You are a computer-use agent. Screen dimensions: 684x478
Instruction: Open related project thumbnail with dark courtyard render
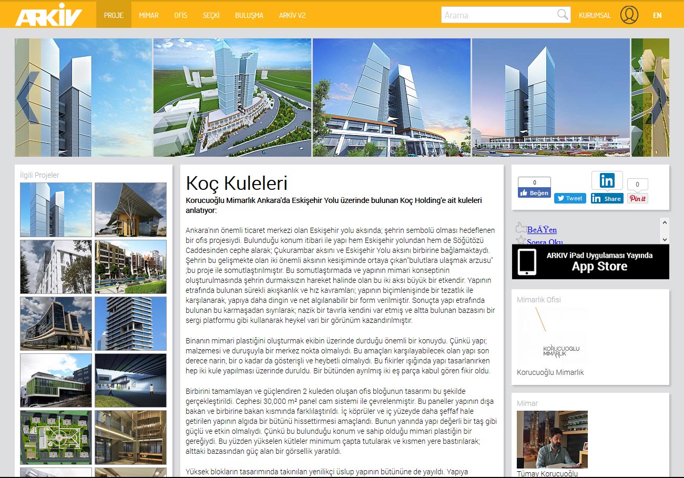coord(130,380)
